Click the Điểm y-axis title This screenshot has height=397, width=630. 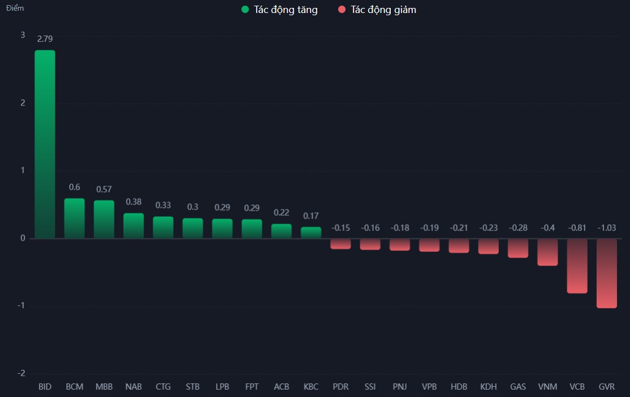15,8
